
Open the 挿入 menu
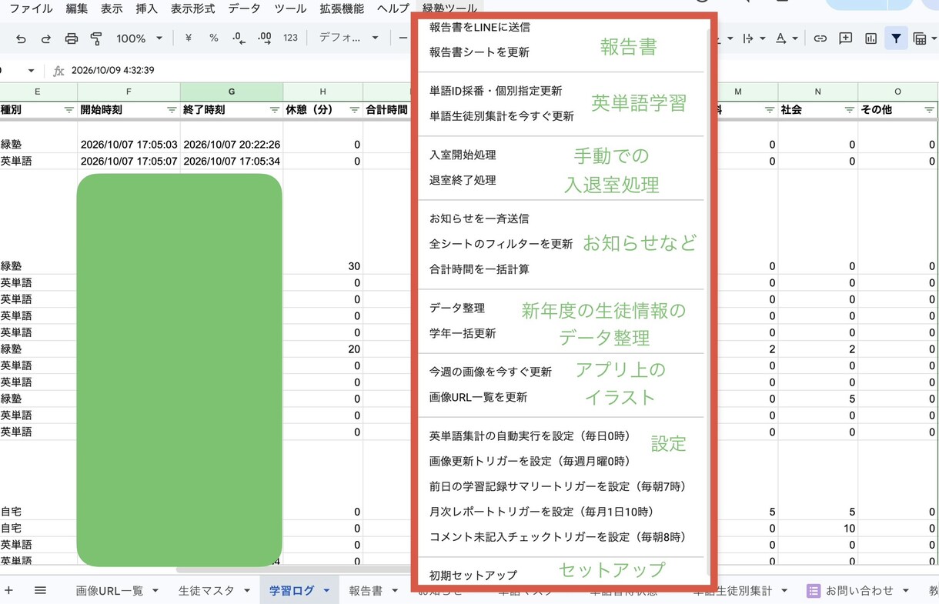tap(146, 9)
